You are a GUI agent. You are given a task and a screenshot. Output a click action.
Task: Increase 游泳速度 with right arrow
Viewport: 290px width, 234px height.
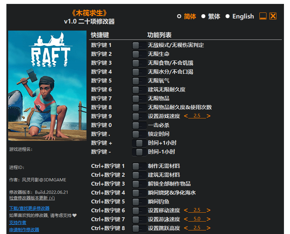(x=209, y=219)
